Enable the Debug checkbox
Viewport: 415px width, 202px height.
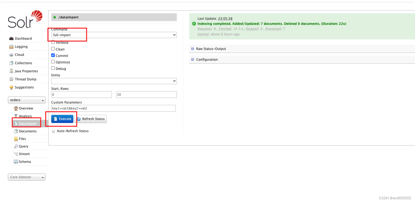53,68
